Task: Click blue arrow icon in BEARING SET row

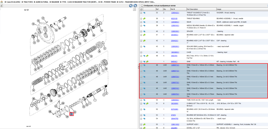Action: [x=144, y=115]
